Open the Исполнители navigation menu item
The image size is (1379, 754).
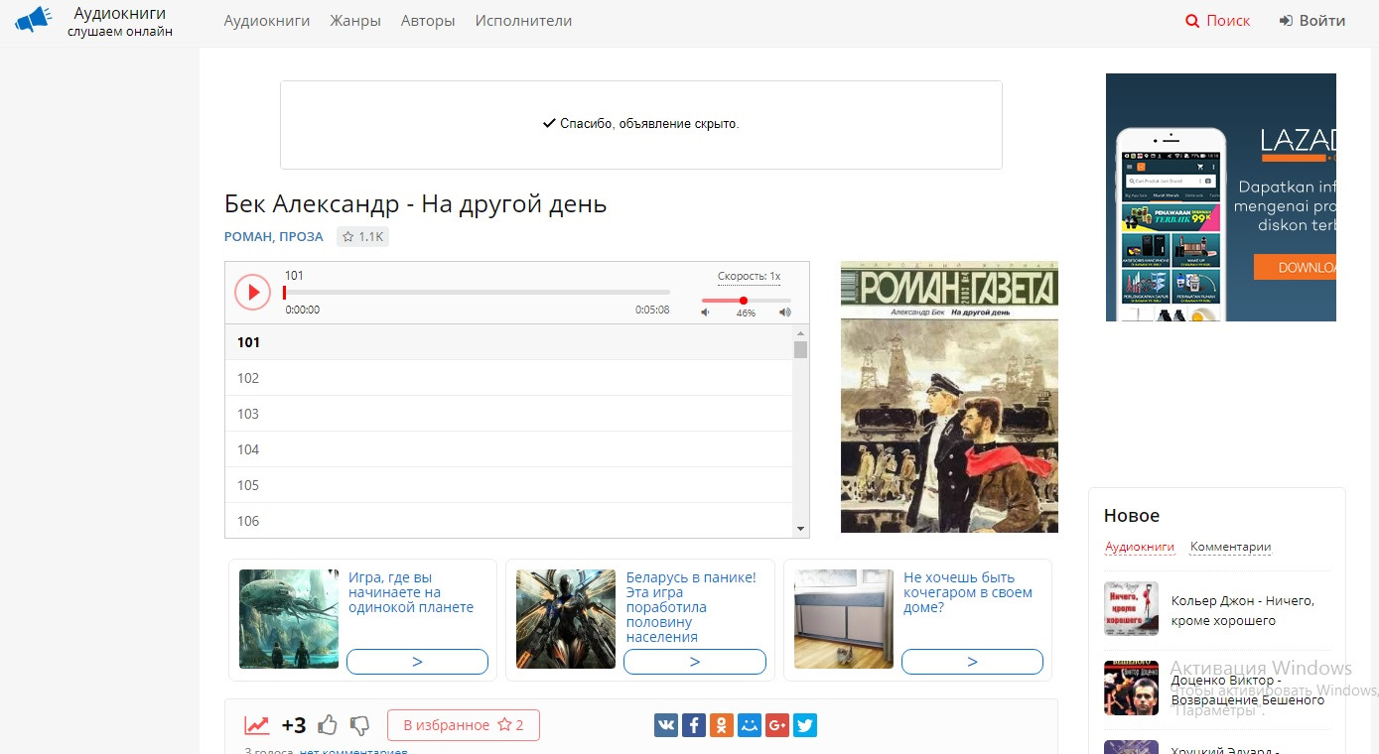click(x=523, y=21)
